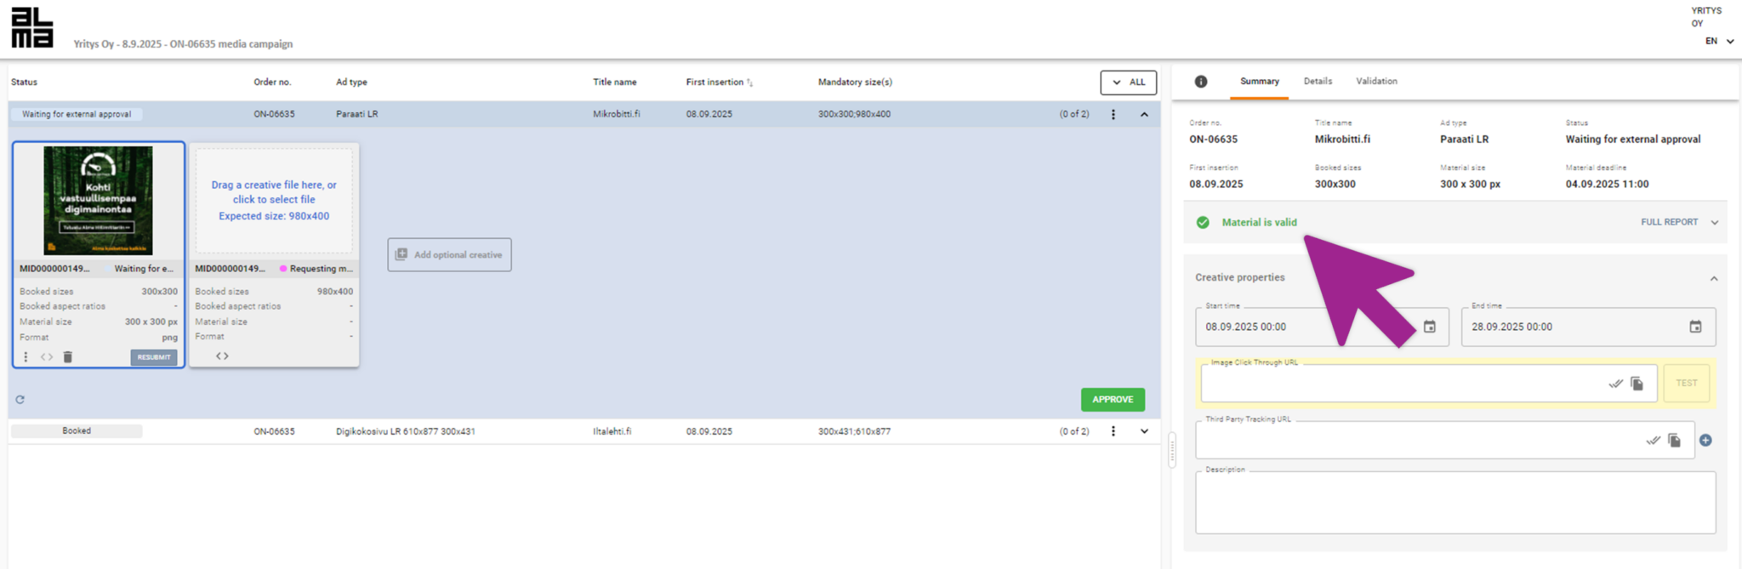Apply Third Party Tracking URL to all

coord(1653,441)
